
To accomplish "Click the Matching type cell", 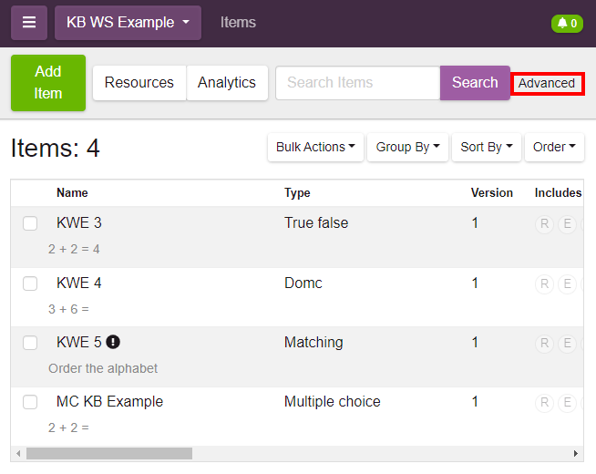I will tap(313, 343).
